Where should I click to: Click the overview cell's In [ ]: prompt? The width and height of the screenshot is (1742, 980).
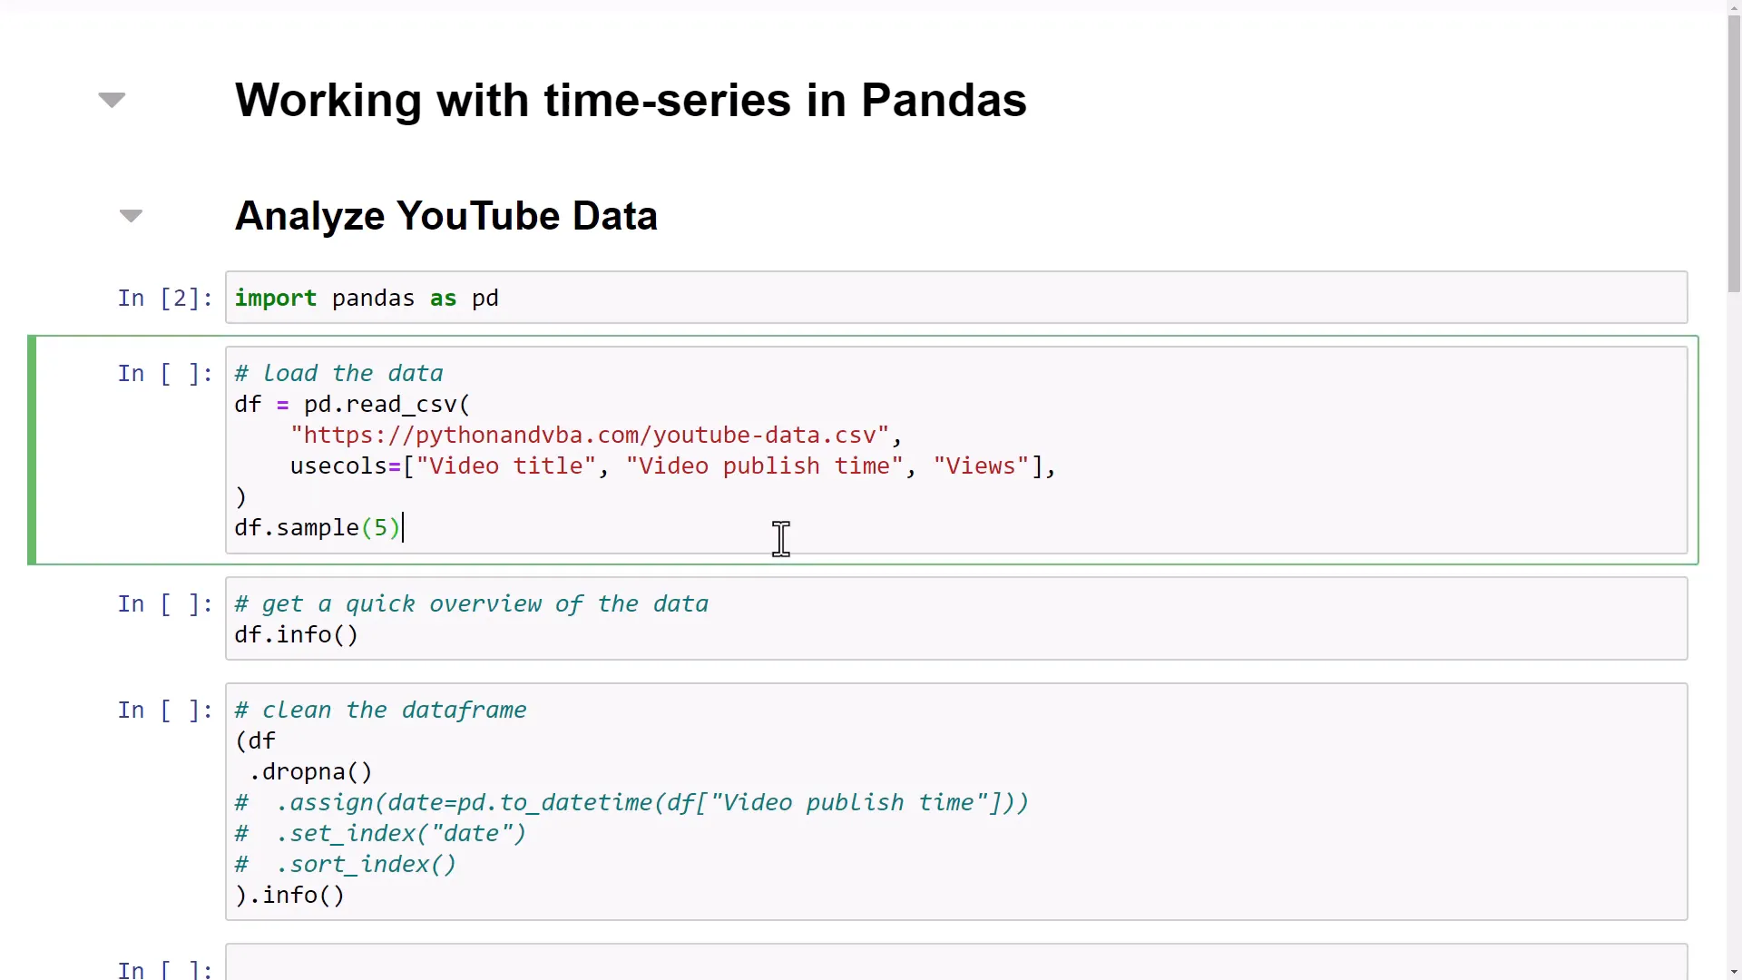[x=164, y=603]
